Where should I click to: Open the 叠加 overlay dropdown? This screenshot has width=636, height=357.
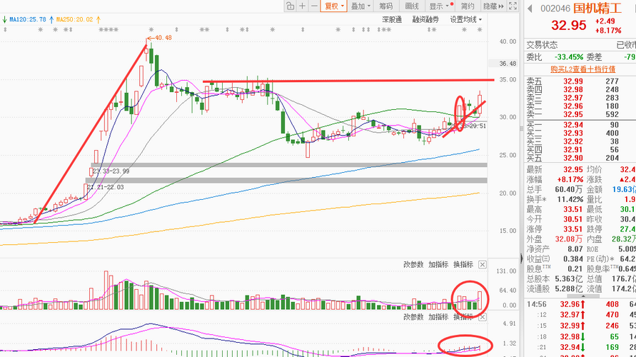click(x=360, y=6)
